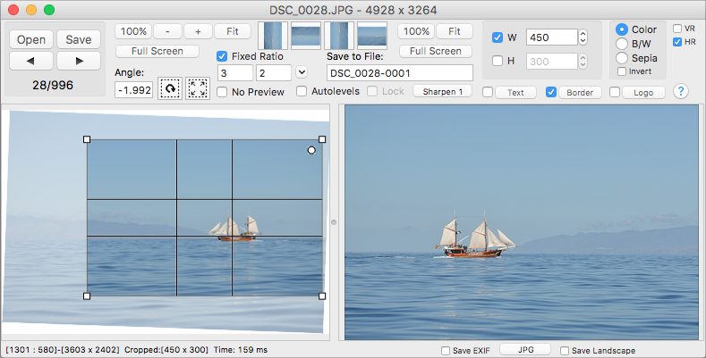Click the Save to File name field
Viewport: 706px width, 358px height.
coord(400,73)
